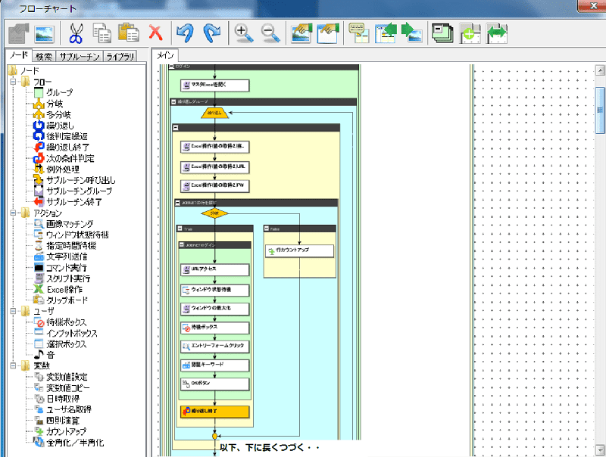The width and height of the screenshot is (606, 457).
Task: Click the green right-arrow export image icon
Action: (411, 33)
